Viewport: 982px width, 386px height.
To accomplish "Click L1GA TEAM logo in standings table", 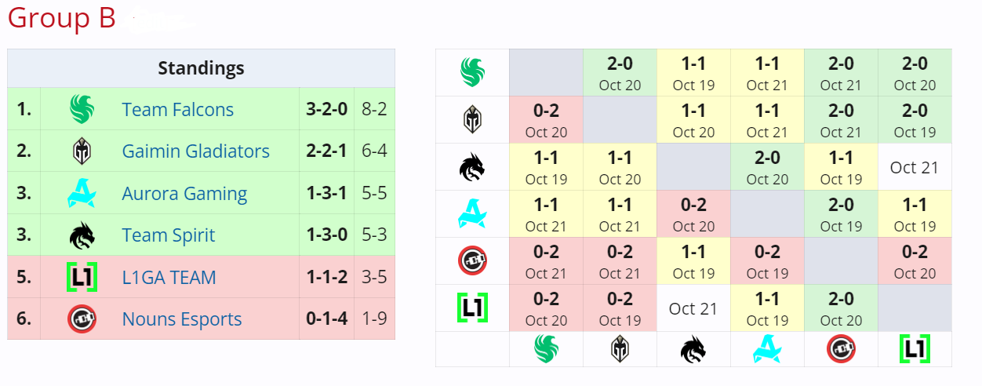I will pyautogui.click(x=82, y=278).
